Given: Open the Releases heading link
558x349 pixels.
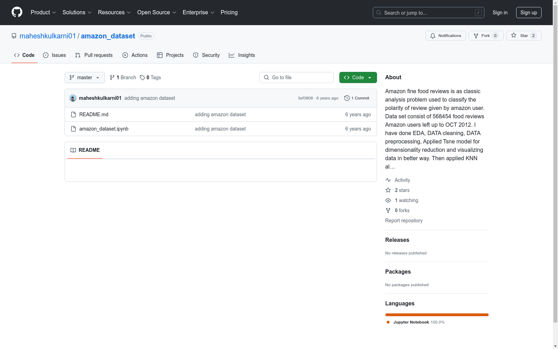Looking at the screenshot, I should [397, 240].
